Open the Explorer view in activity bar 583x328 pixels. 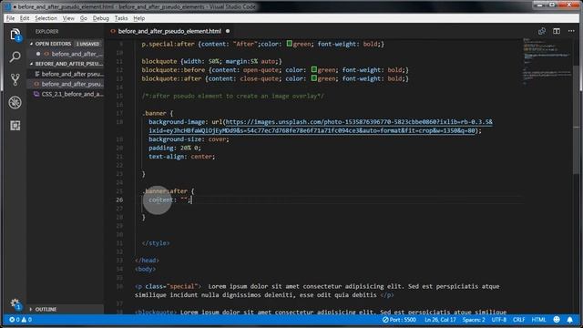15,35
